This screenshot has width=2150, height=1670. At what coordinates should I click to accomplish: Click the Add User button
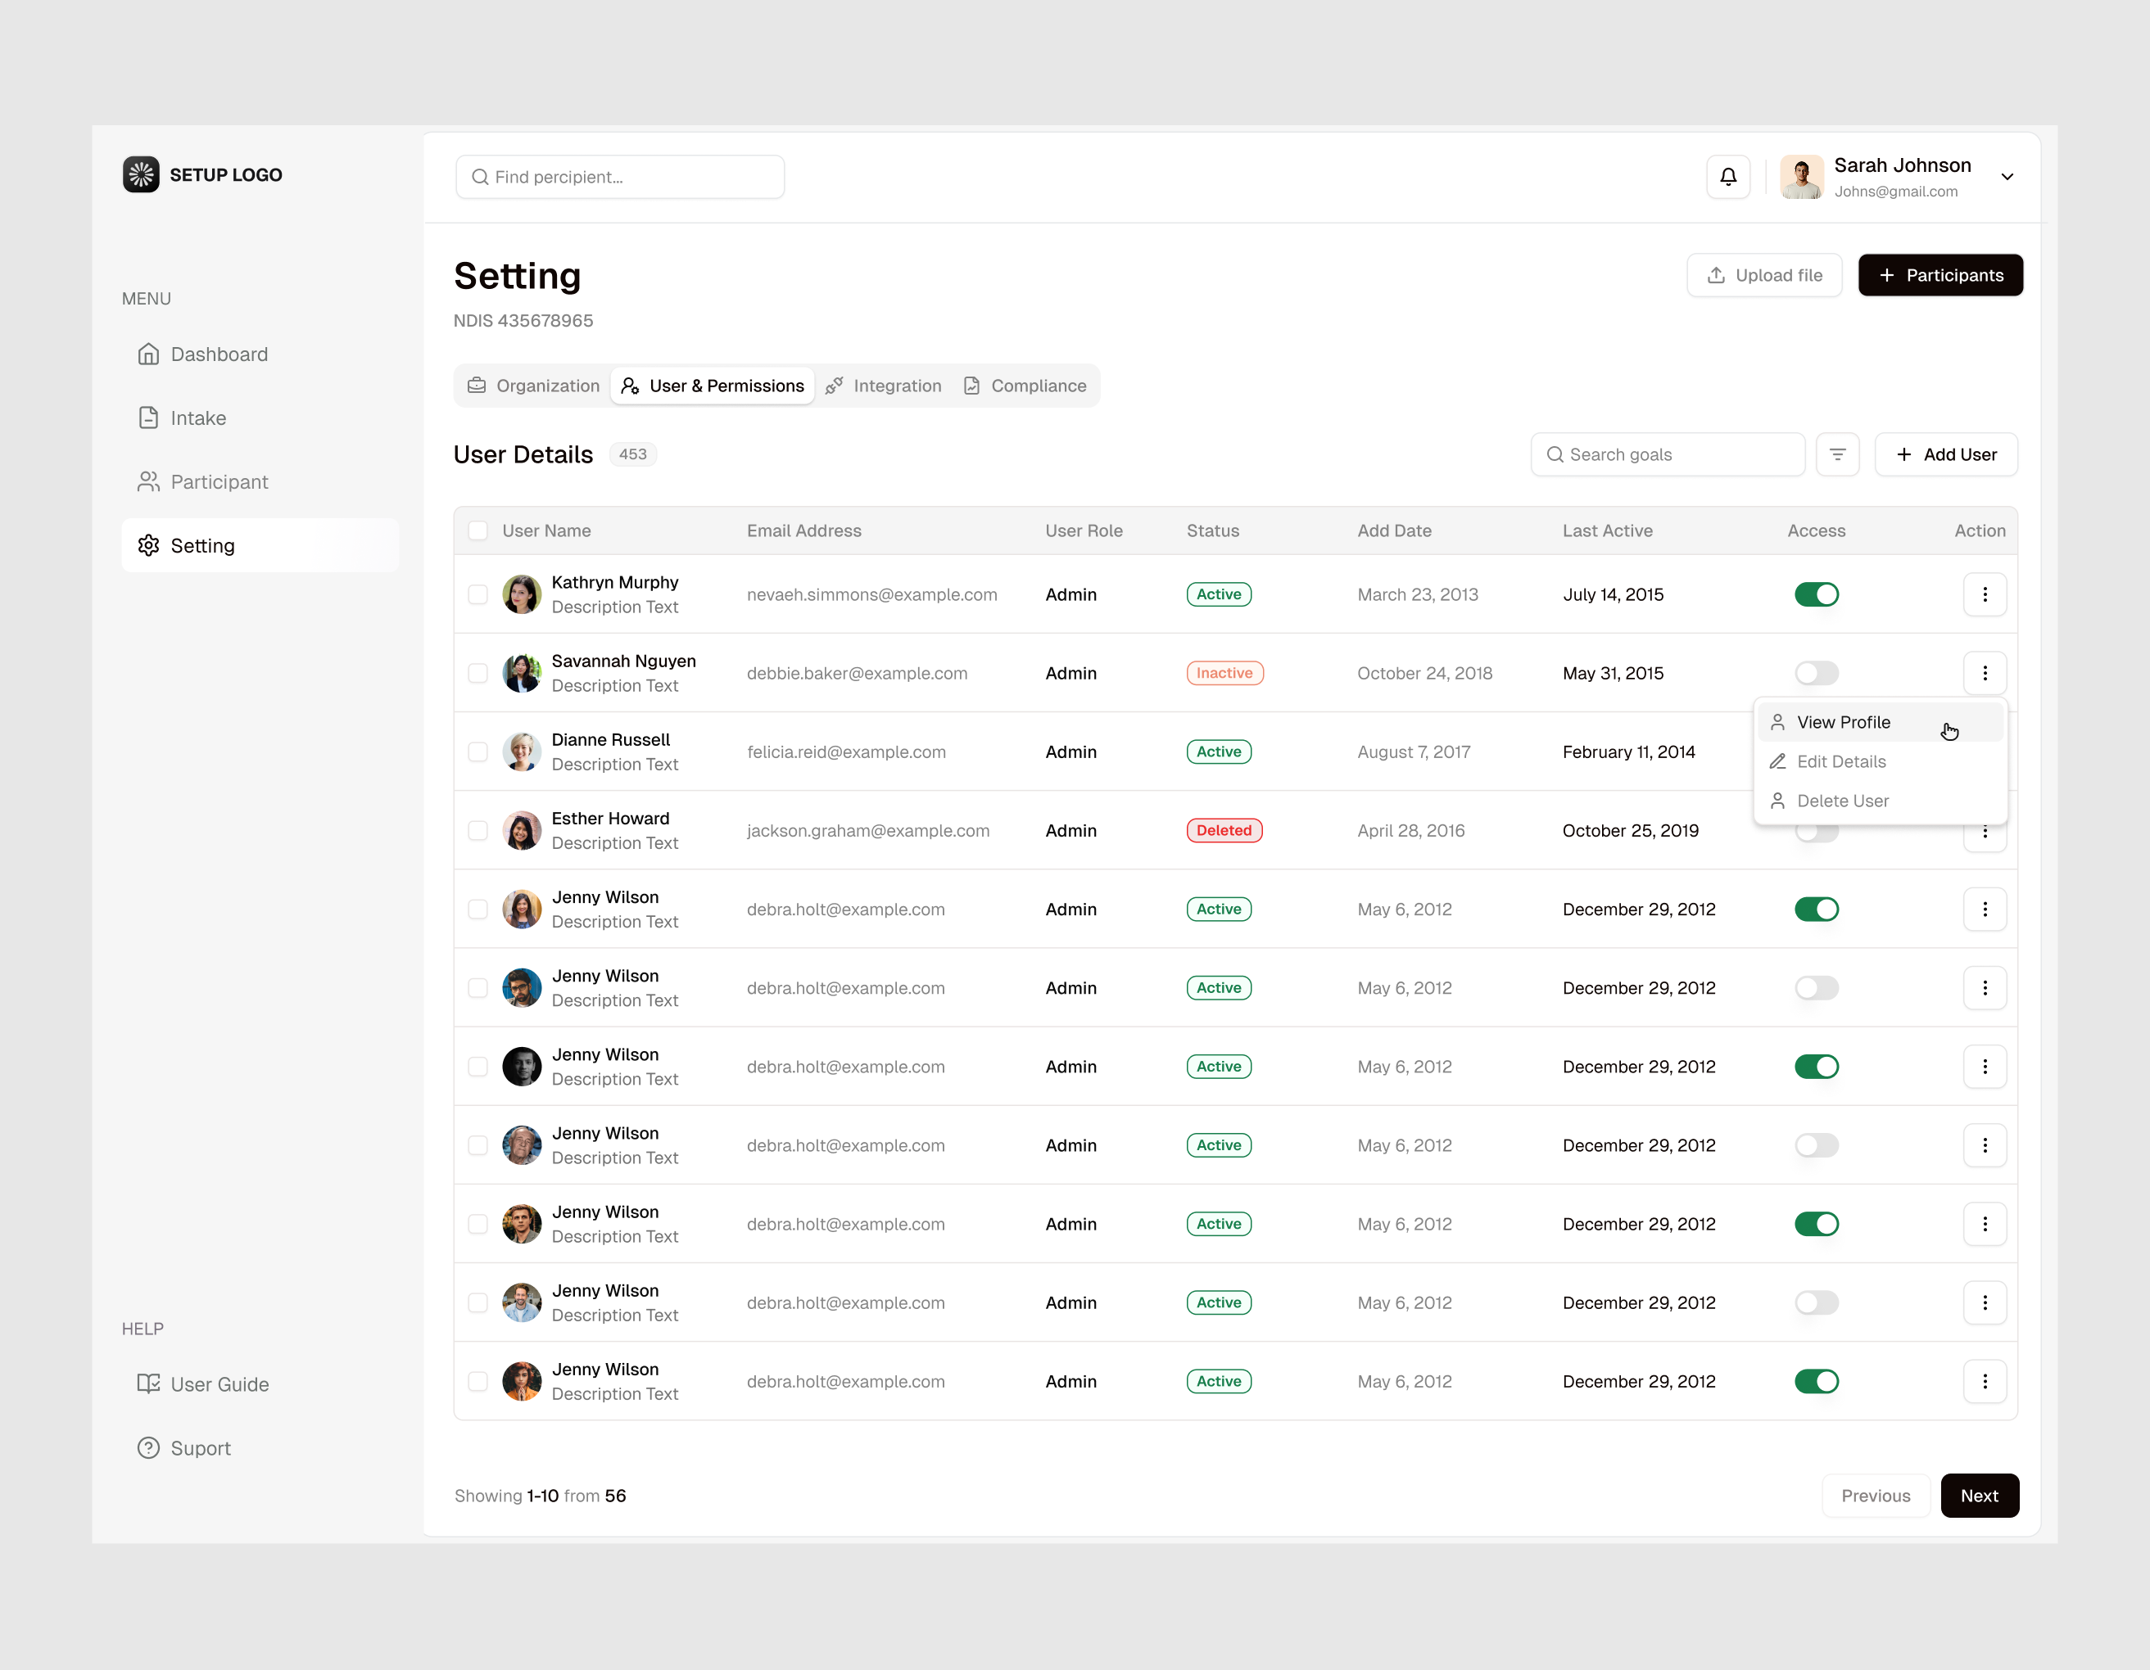coord(1946,454)
